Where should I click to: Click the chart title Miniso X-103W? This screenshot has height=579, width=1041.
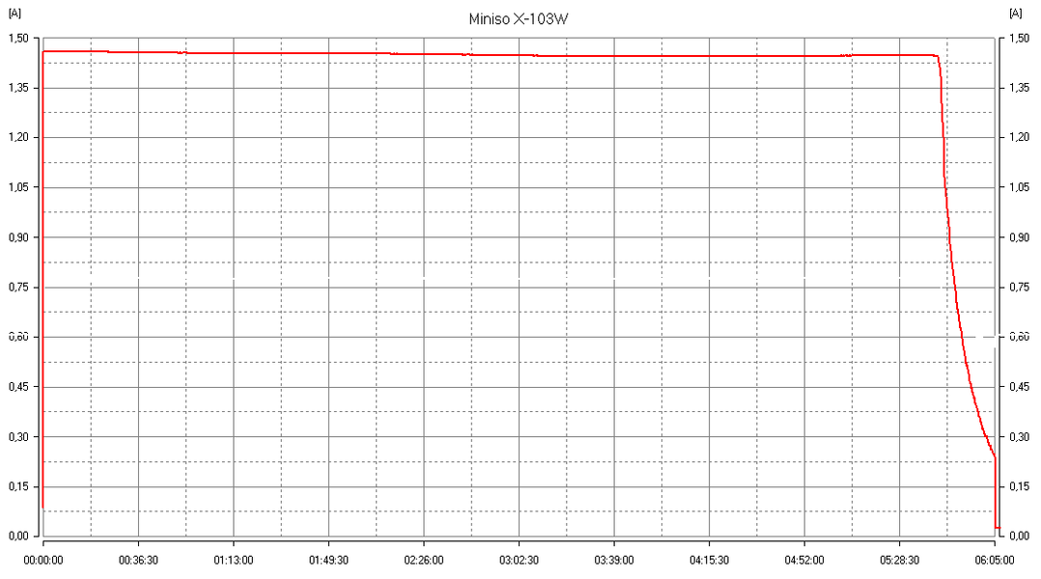(519, 18)
